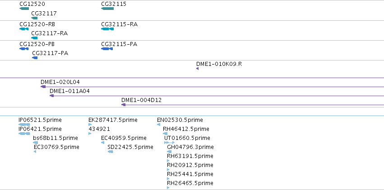Screen dimensions: 384x190
Task: Select the UT01660.5prime spliced glyph
Action: click(x=170, y=143)
